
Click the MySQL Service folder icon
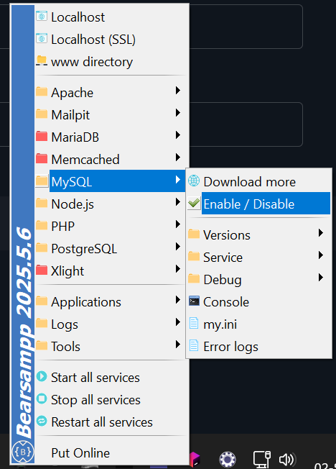pyautogui.click(x=194, y=256)
